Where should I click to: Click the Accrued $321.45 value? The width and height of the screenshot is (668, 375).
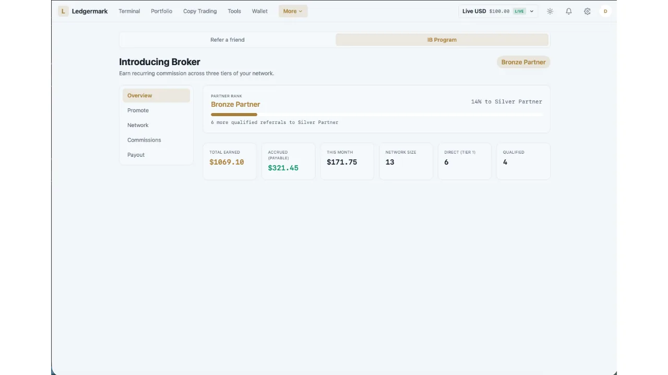tap(283, 168)
